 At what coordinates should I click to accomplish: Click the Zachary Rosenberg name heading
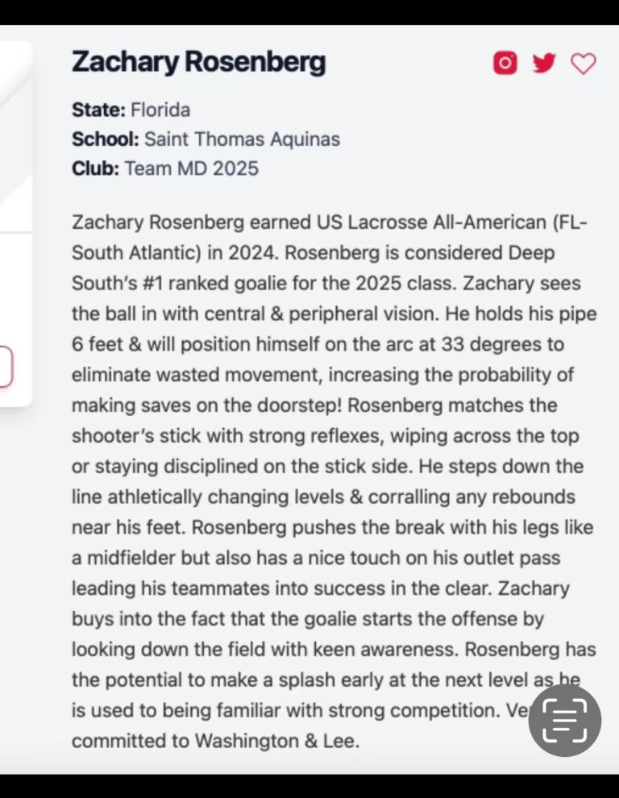click(198, 62)
